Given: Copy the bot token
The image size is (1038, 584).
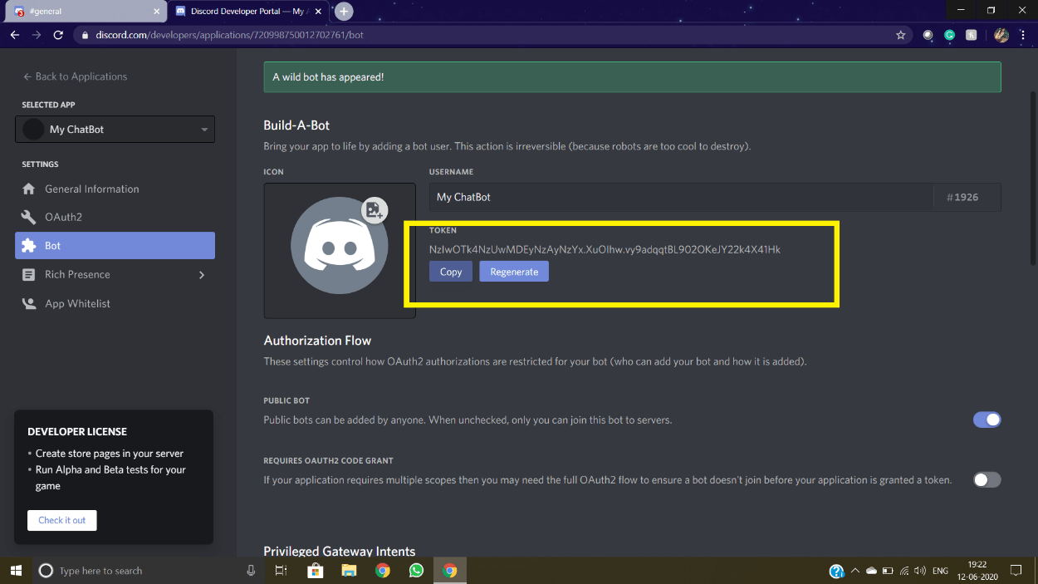Looking at the screenshot, I should (451, 272).
